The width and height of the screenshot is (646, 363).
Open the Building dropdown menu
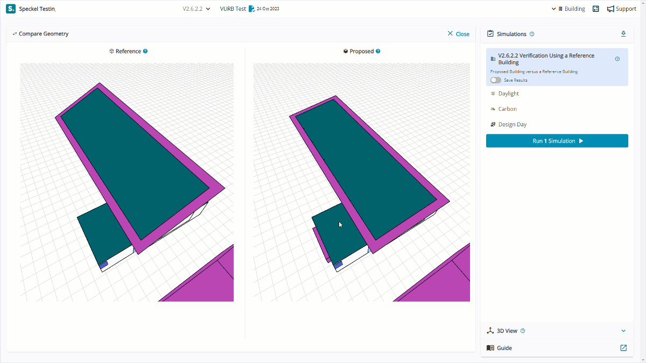[x=568, y=9]
